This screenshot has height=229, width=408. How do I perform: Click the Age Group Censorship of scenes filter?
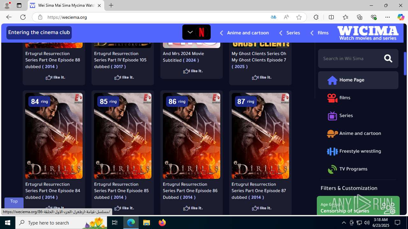pos(358,205)
